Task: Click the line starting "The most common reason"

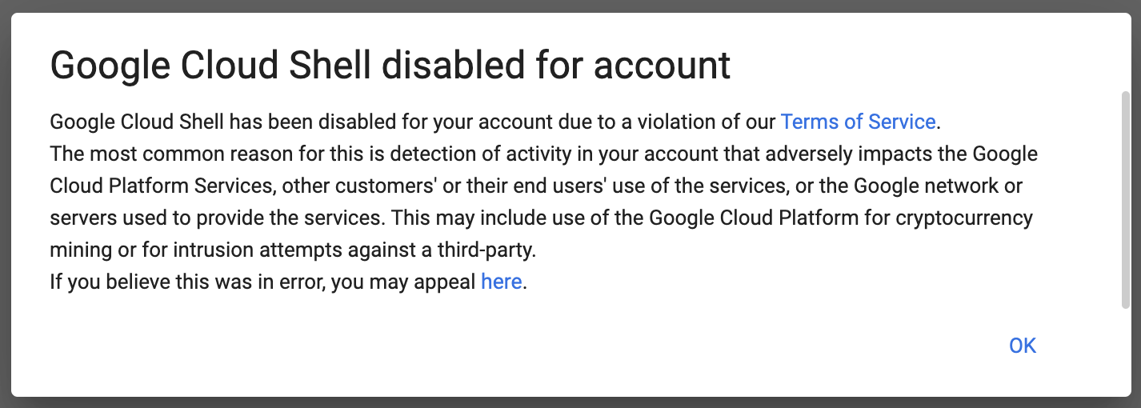Action: coord(542,154)
